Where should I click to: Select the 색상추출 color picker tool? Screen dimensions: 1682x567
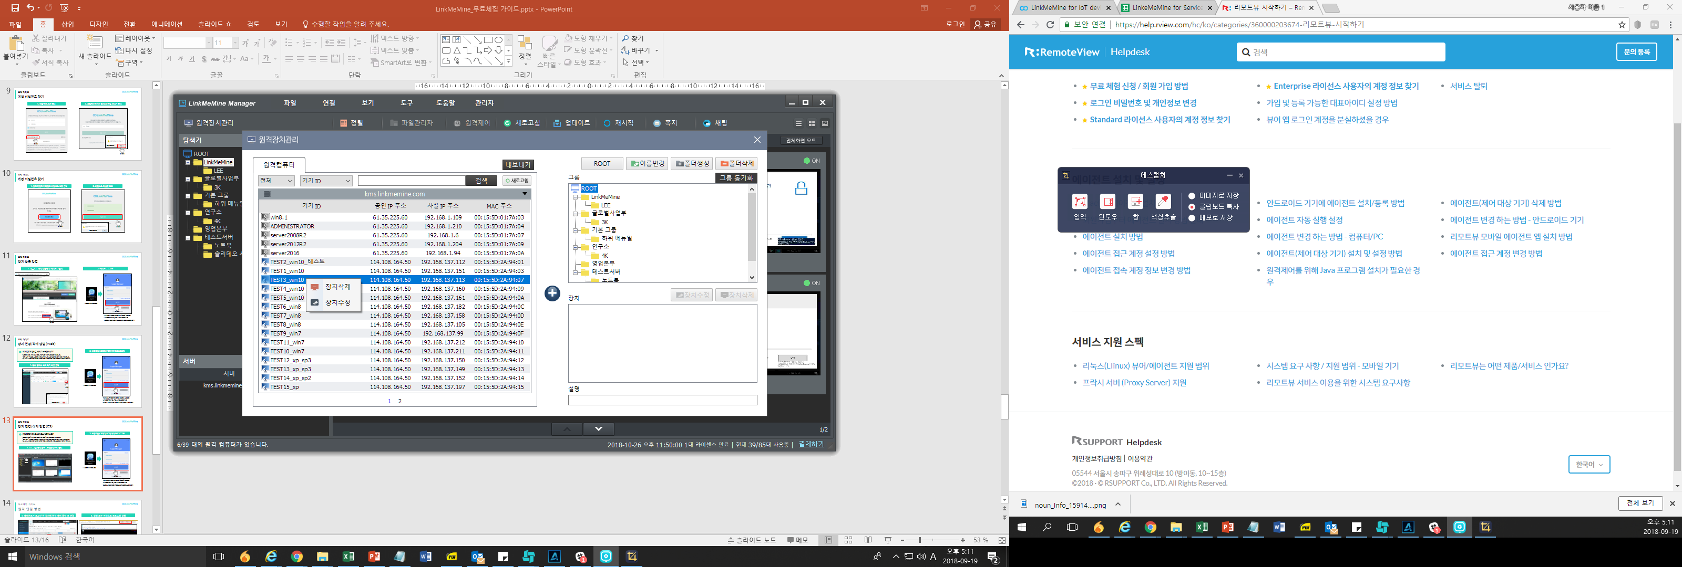point(1163,202)
